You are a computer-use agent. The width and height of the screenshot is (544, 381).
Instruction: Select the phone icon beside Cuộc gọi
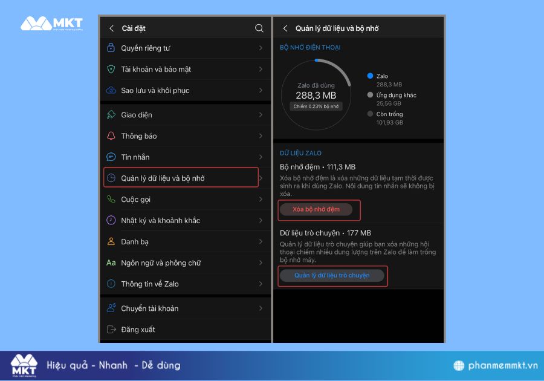coord(111,199)
